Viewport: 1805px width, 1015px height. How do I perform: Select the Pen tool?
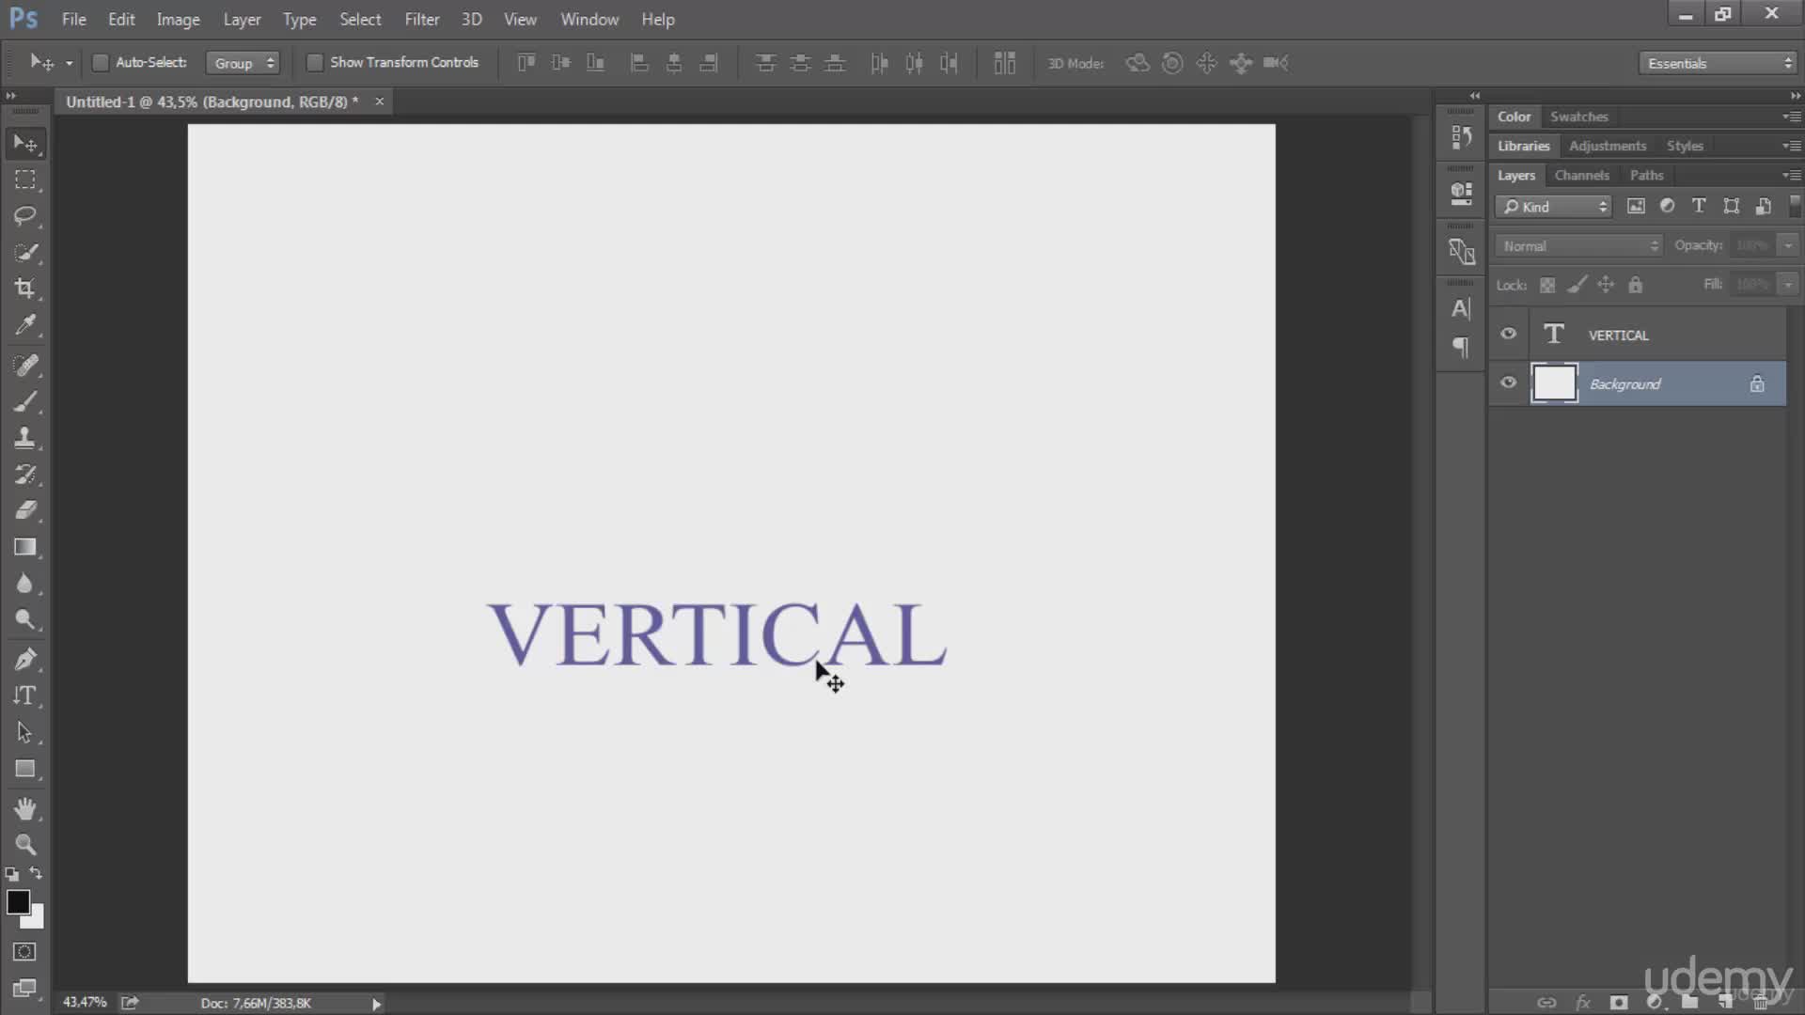(25, 660)
